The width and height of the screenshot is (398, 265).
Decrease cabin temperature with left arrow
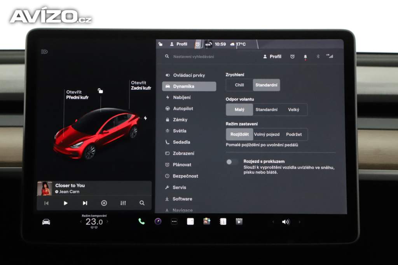81,222
